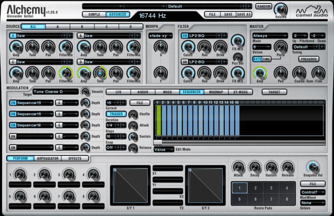This screenshot has height=216, width=334.
Task: Click sequencer step 1 green bar
Action: (x=159, y=120)
